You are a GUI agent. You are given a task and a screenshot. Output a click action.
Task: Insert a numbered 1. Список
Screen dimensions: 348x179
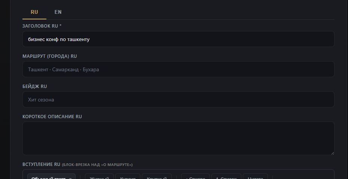tap(226, 177)
